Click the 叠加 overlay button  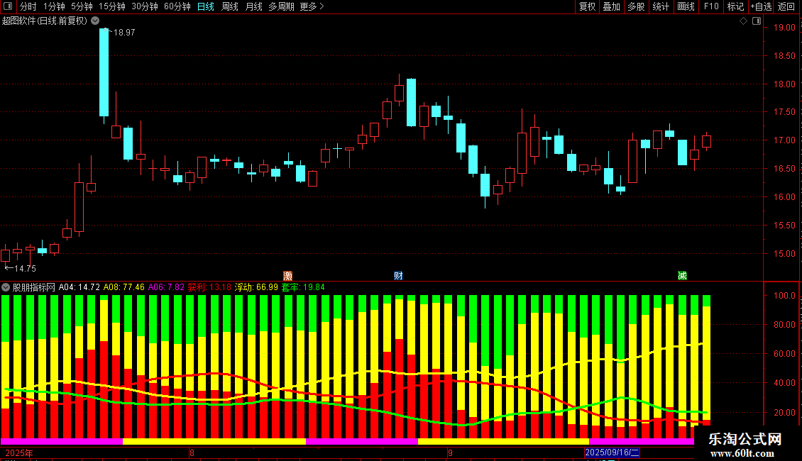coord(612,6)
